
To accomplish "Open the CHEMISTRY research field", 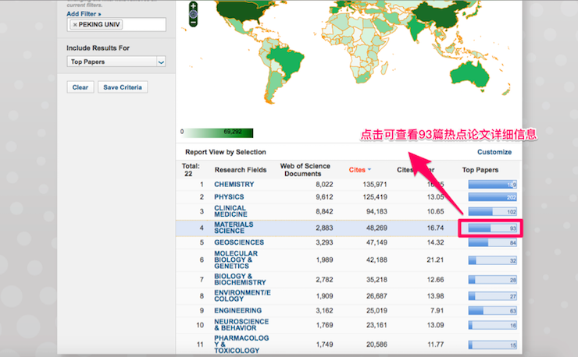I will coord(234,185).
